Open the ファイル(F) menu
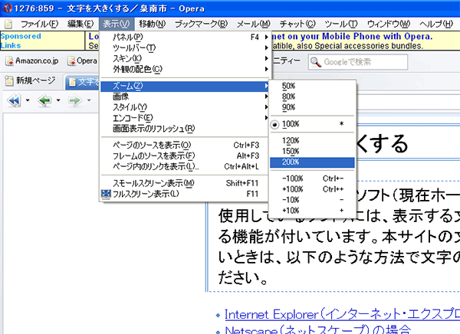Screen dimensions: 460x334 pyautogui.click(x=40, y=24)
